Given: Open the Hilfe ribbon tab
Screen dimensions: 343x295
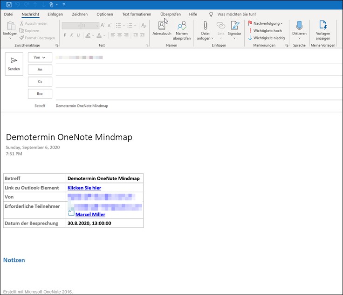Looking at the screenshot, I should tap(193, 14).
